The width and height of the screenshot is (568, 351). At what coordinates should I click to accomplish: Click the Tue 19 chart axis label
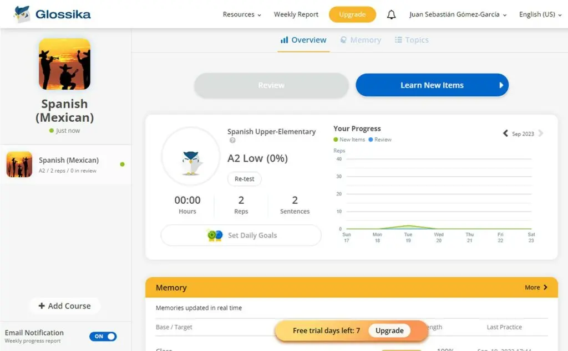(x=408, y=238)
